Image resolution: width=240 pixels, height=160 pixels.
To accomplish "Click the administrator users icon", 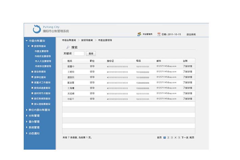I will click(139, 34).
